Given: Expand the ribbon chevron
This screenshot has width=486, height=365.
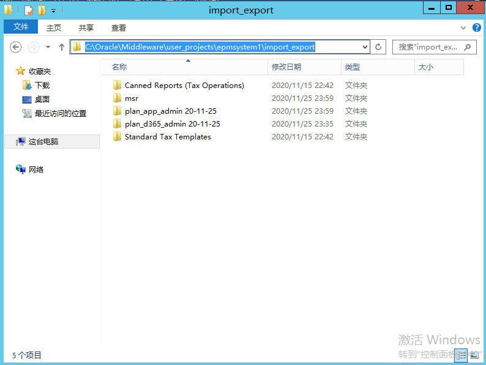Looking at the screenshot, I should (x=463, y=28).
